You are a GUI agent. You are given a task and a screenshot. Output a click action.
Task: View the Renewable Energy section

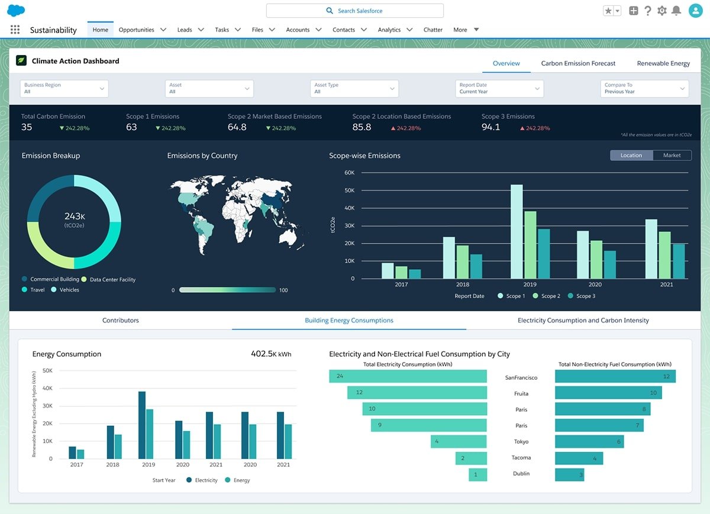coord(663,63)
